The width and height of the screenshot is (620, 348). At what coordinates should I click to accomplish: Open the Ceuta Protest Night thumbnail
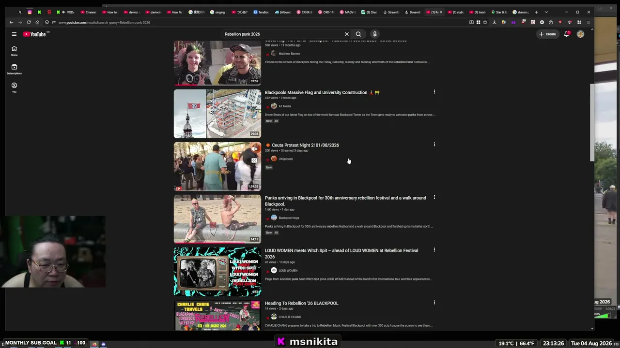pyautogui.click(x=217, y=166)
